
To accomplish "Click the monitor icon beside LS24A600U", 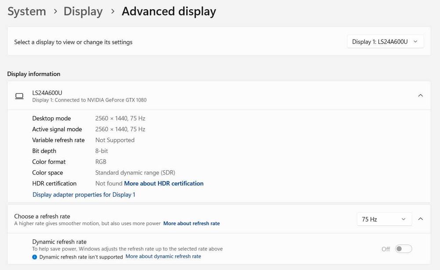I will coord(19,96).
